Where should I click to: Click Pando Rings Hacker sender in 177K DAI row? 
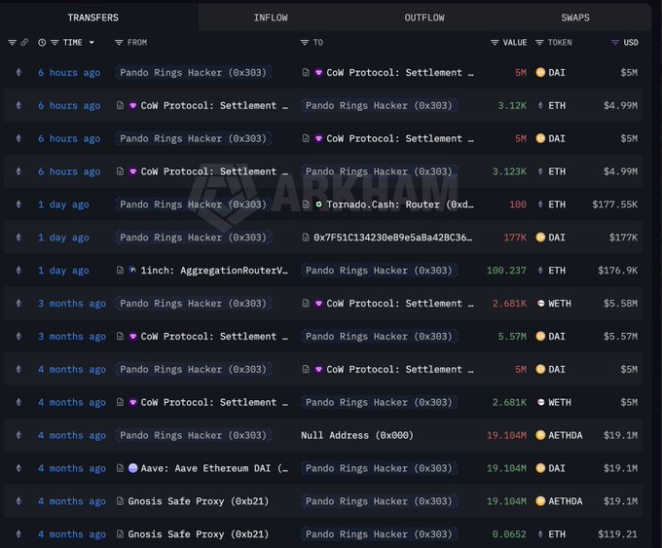point(194,237)
